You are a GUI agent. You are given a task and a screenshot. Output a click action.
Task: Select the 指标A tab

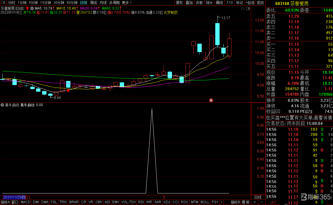[5, 202]
